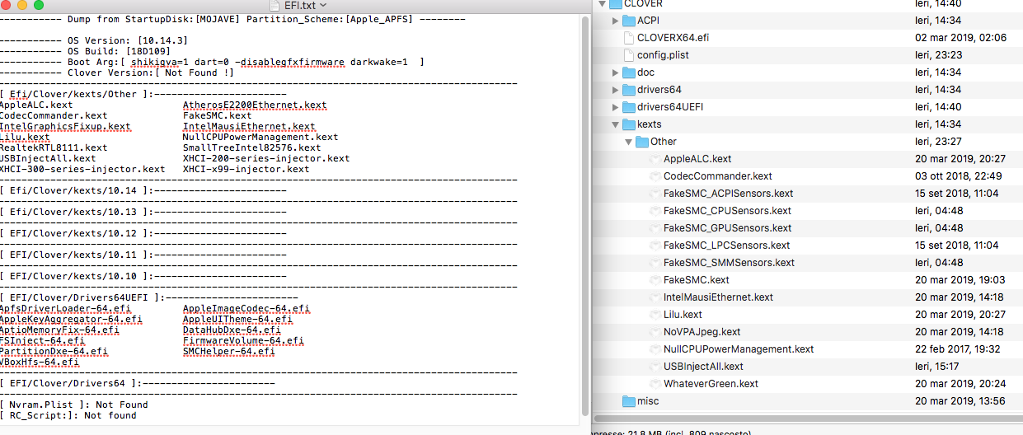Click the Other folder icon
Viewport: 1023px width, 435px height.
coord(641,142)
